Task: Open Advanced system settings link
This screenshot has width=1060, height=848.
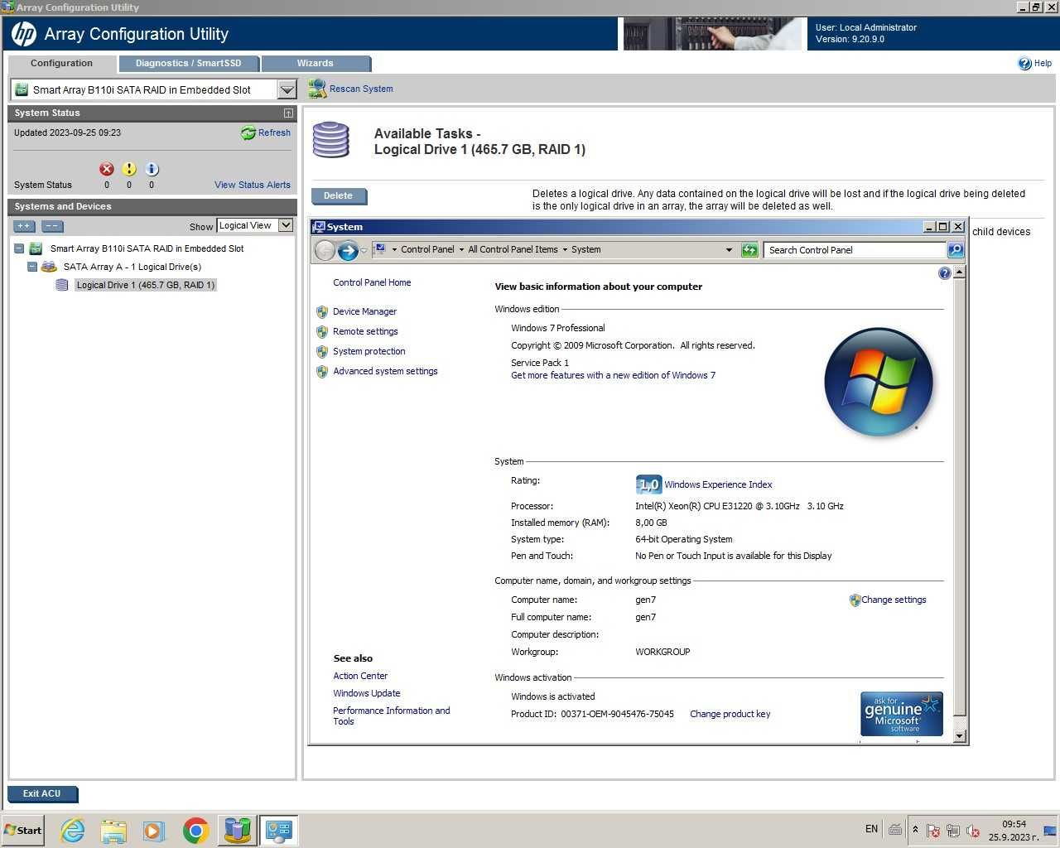Action: pos(385,371)
